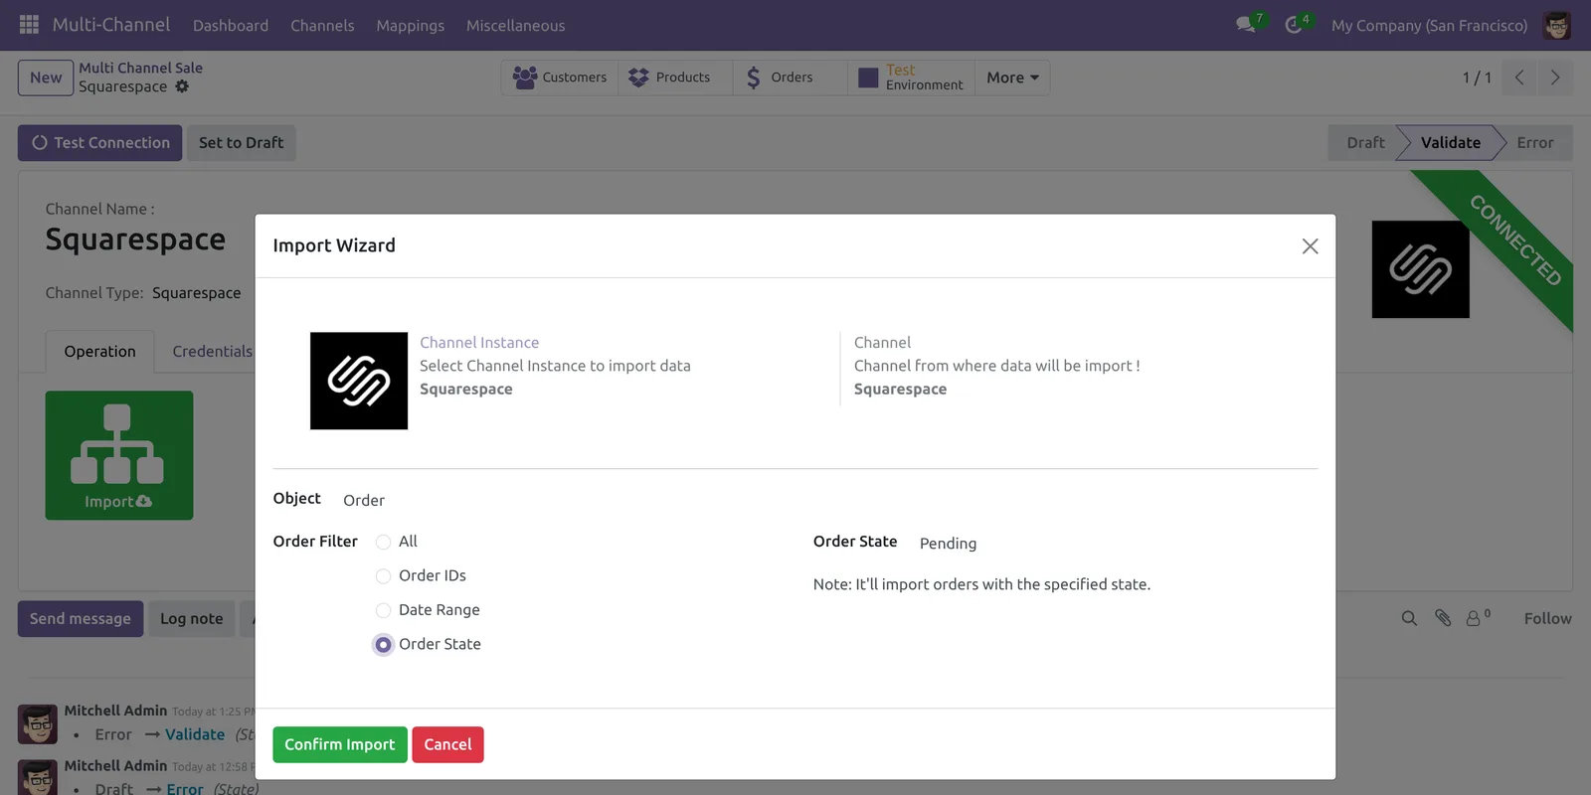Click the red Cancel button
Image resolution: width=1591 pixels, height=795 pixels.
click(x=447, y=744)
